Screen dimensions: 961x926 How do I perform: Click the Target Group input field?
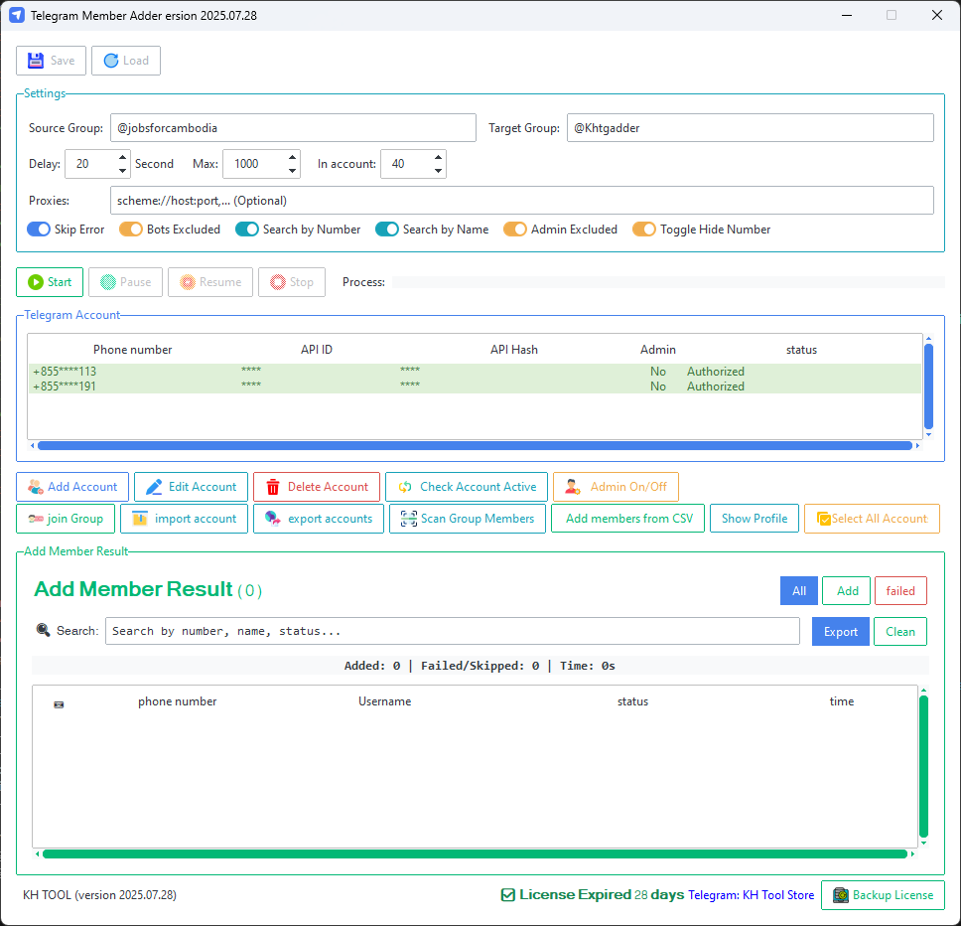[751, 127]
